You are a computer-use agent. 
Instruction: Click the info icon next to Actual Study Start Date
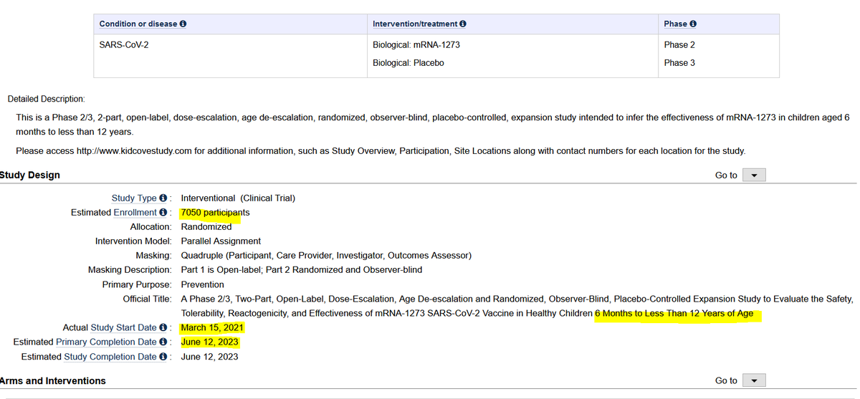point(163,328)
